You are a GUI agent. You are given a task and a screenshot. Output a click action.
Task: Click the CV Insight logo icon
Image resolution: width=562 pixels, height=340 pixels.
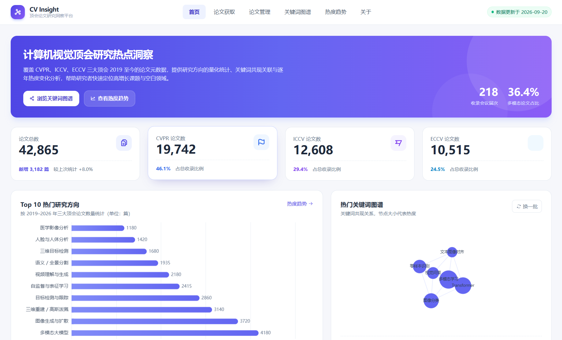18,12
